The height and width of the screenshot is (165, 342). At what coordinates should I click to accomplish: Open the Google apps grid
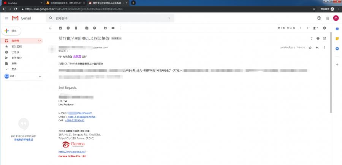328,18
